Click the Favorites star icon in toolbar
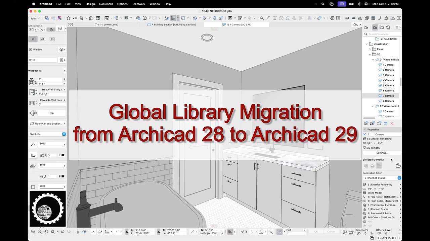Image resolution: width=430 pixels, height=241 pixels. [x=69, y=18]
